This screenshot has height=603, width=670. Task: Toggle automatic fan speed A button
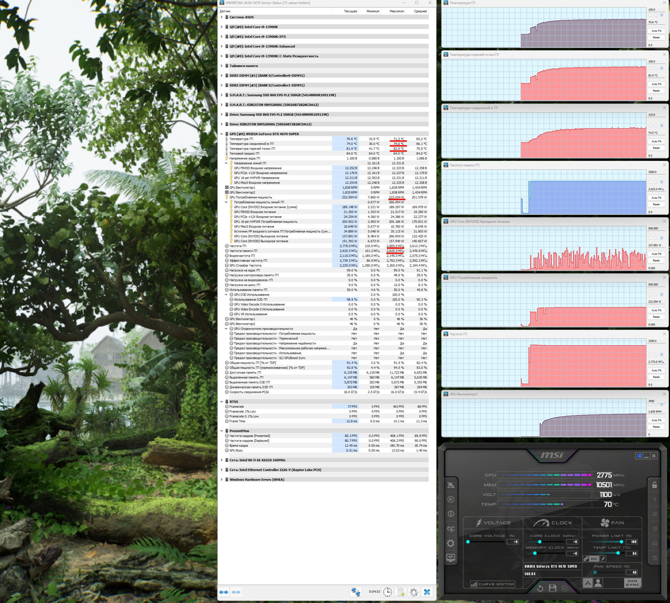click(x=588, y=583)
